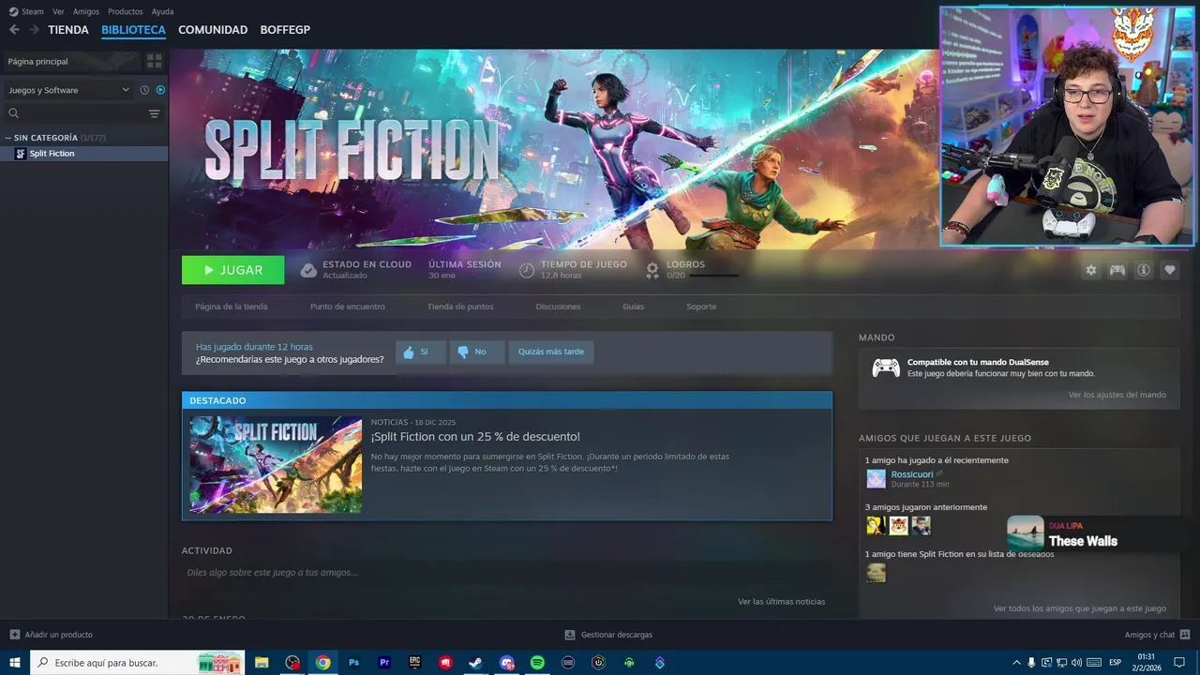Image resolution: width=1200 pixels, height=675 pixels.
Task: Open the BOFFEGP profile tab
Action: click(x=285, y=30)
